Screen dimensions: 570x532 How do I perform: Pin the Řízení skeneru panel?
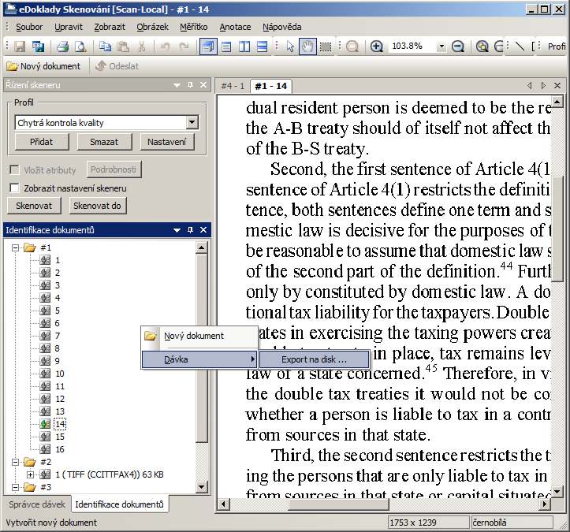[190, 85]
